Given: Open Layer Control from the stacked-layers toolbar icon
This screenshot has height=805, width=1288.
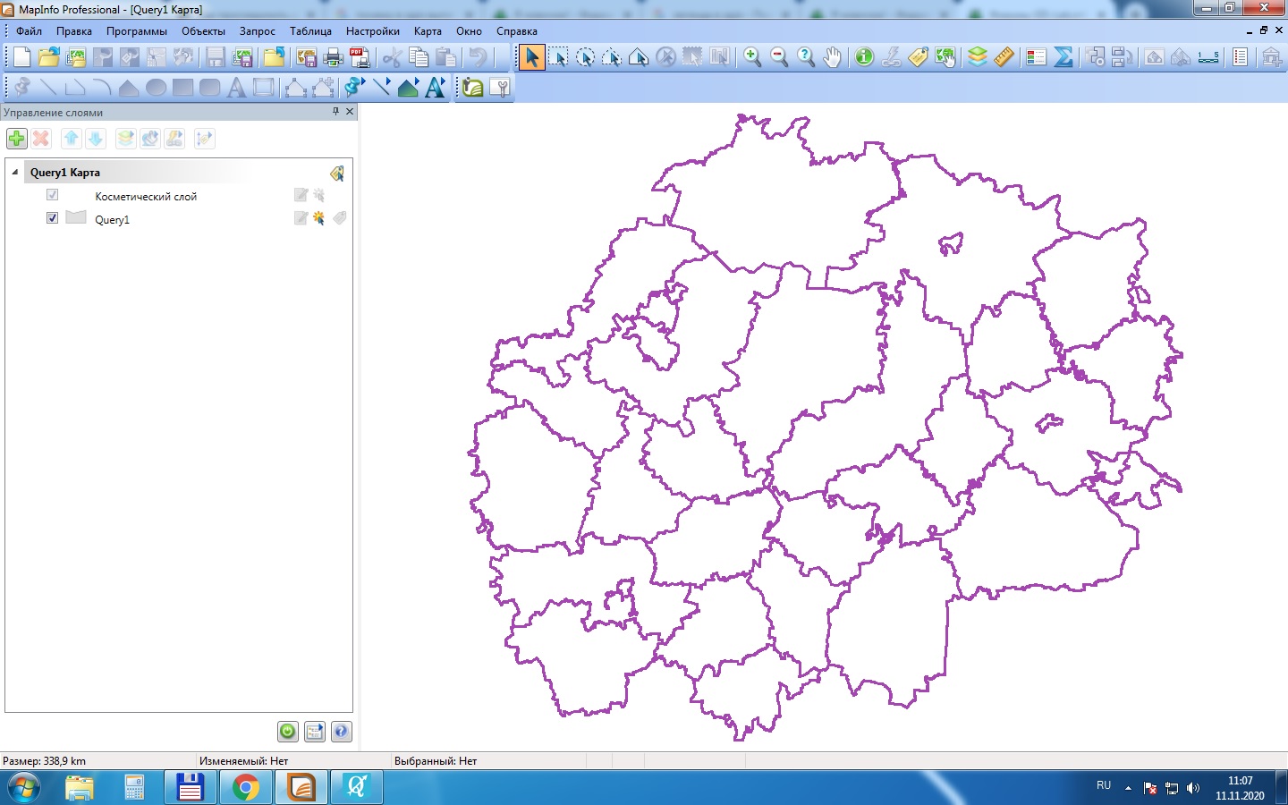Looking at the screenshot, I should point(978,57).
